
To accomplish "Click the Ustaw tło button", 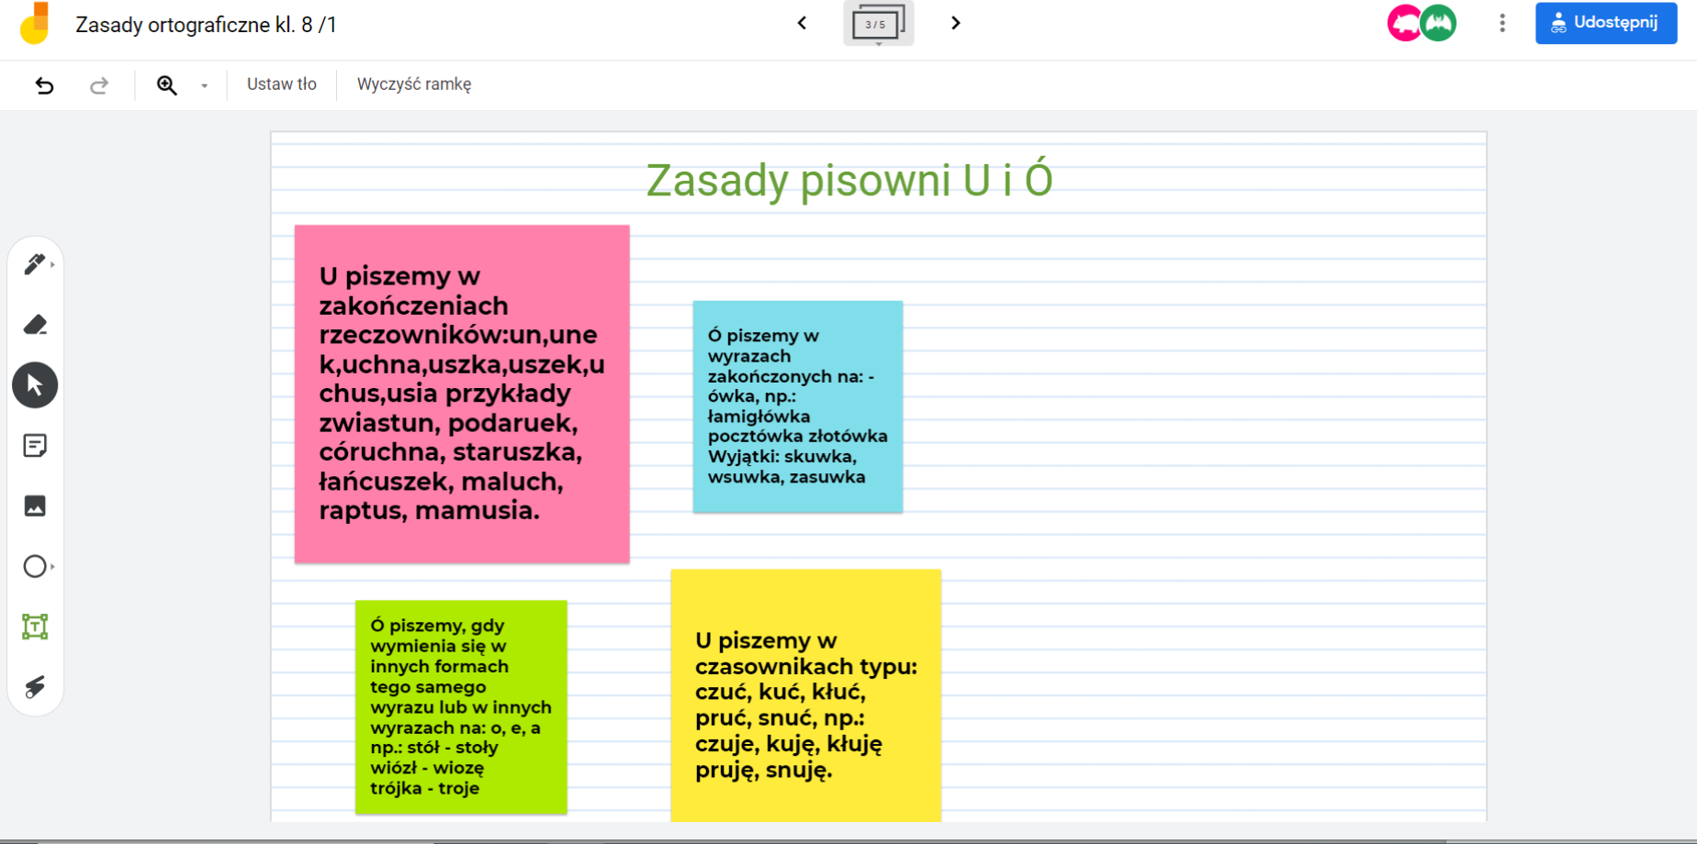I will 281,84.
